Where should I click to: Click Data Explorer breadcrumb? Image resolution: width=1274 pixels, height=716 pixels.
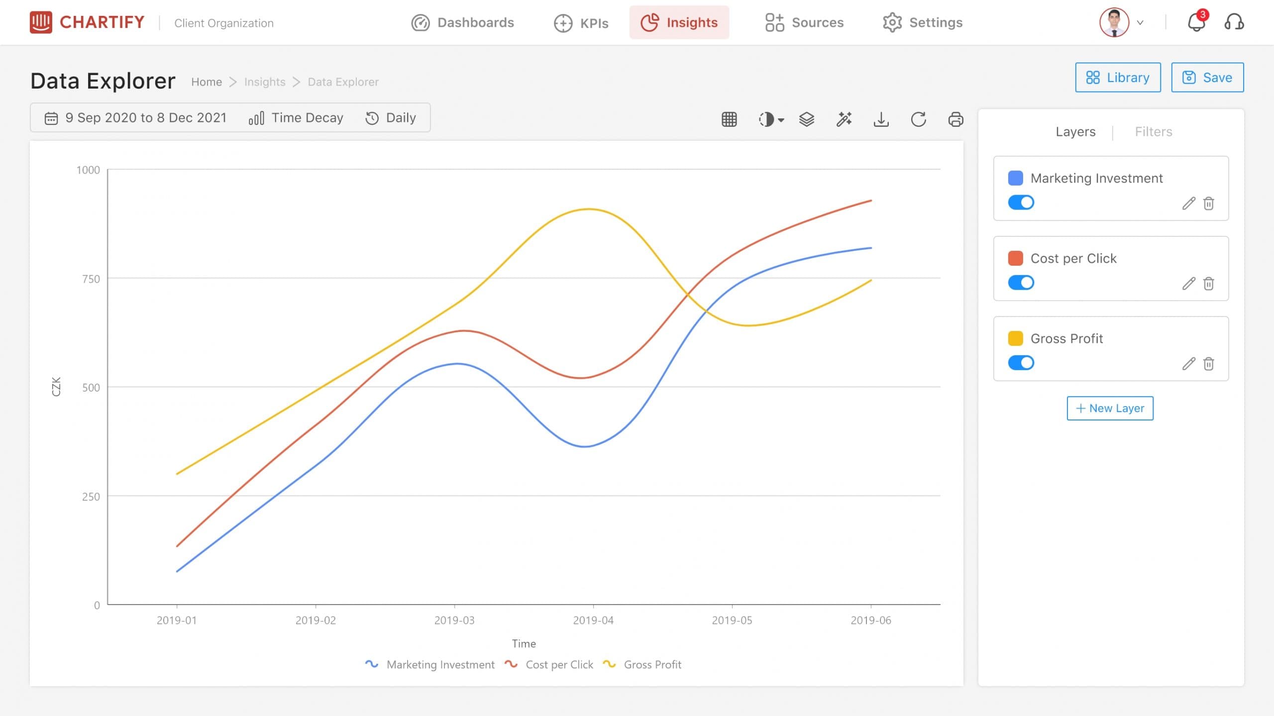(x=343, y=82)
